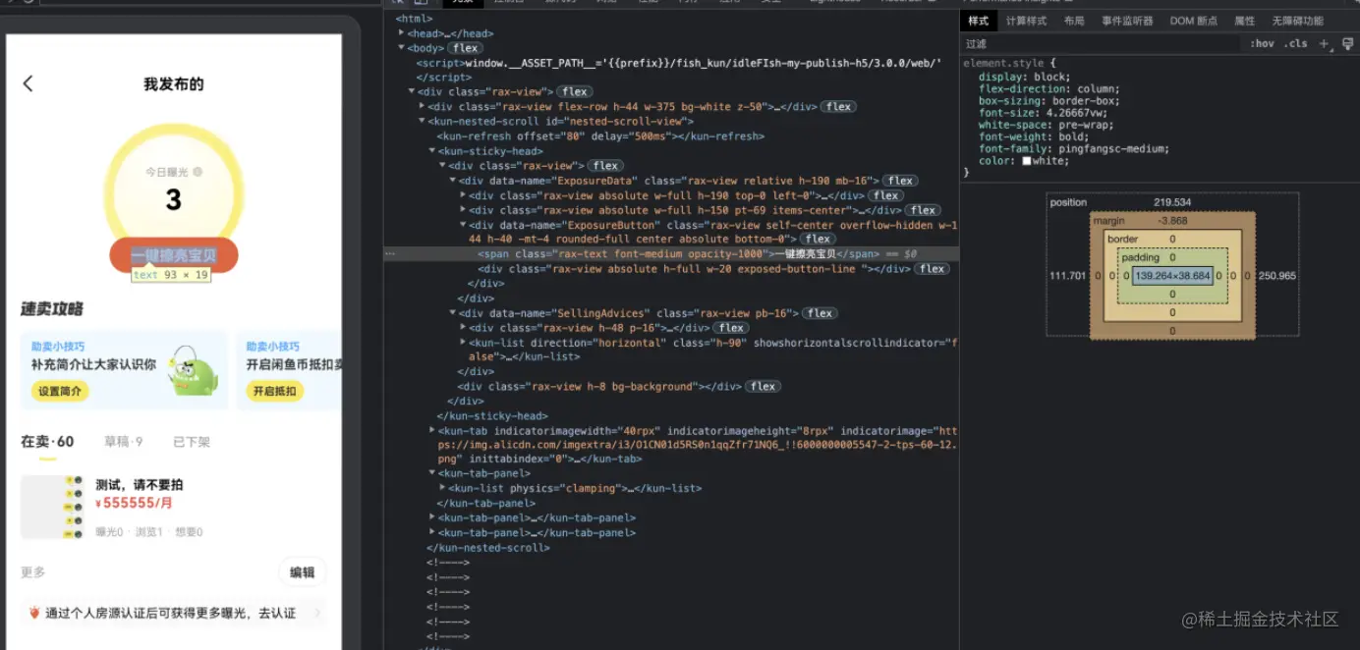Tap the 编辑 button
The height and width of the screenshot is (650, 1360).
coord(303,572)
